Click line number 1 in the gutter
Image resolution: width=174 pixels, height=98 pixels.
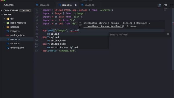pos(37,10)
